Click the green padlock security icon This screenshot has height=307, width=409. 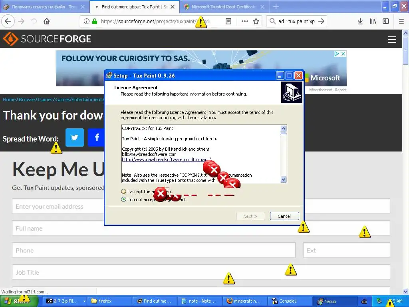(94, 21)
